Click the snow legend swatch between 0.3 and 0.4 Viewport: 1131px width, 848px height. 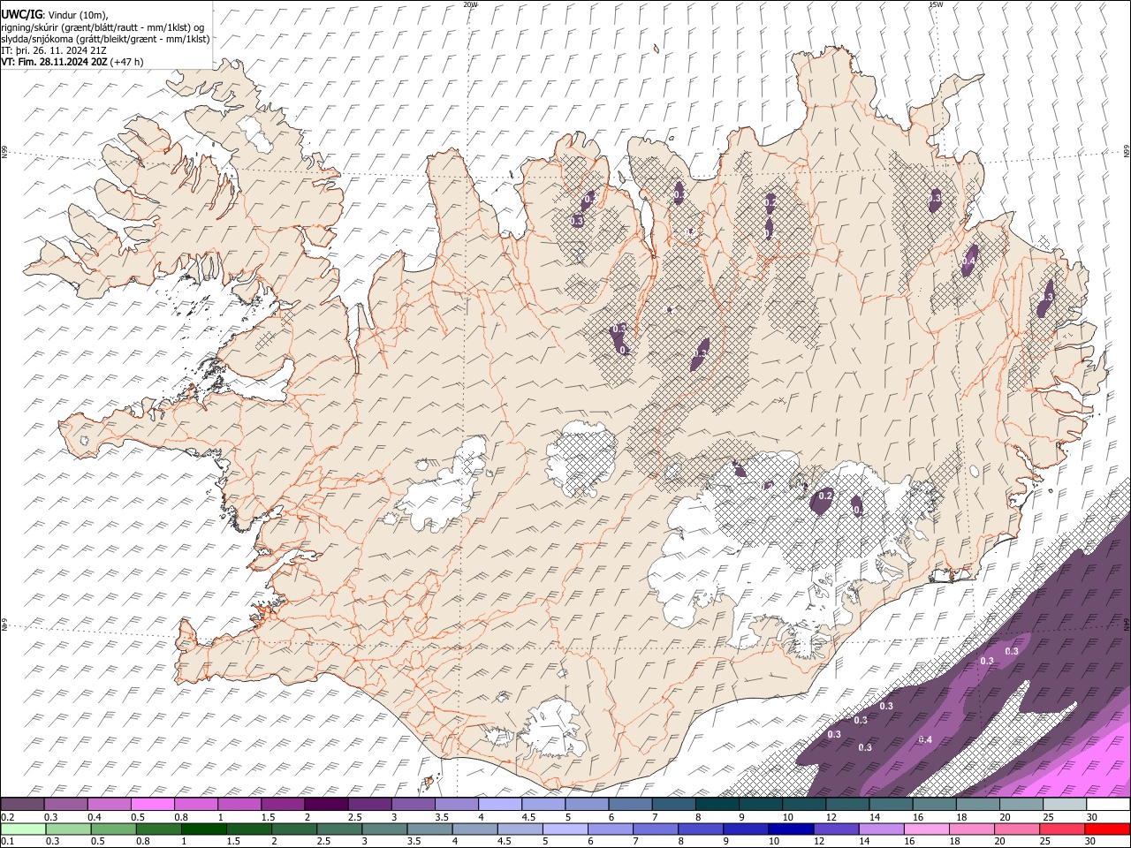65,805
